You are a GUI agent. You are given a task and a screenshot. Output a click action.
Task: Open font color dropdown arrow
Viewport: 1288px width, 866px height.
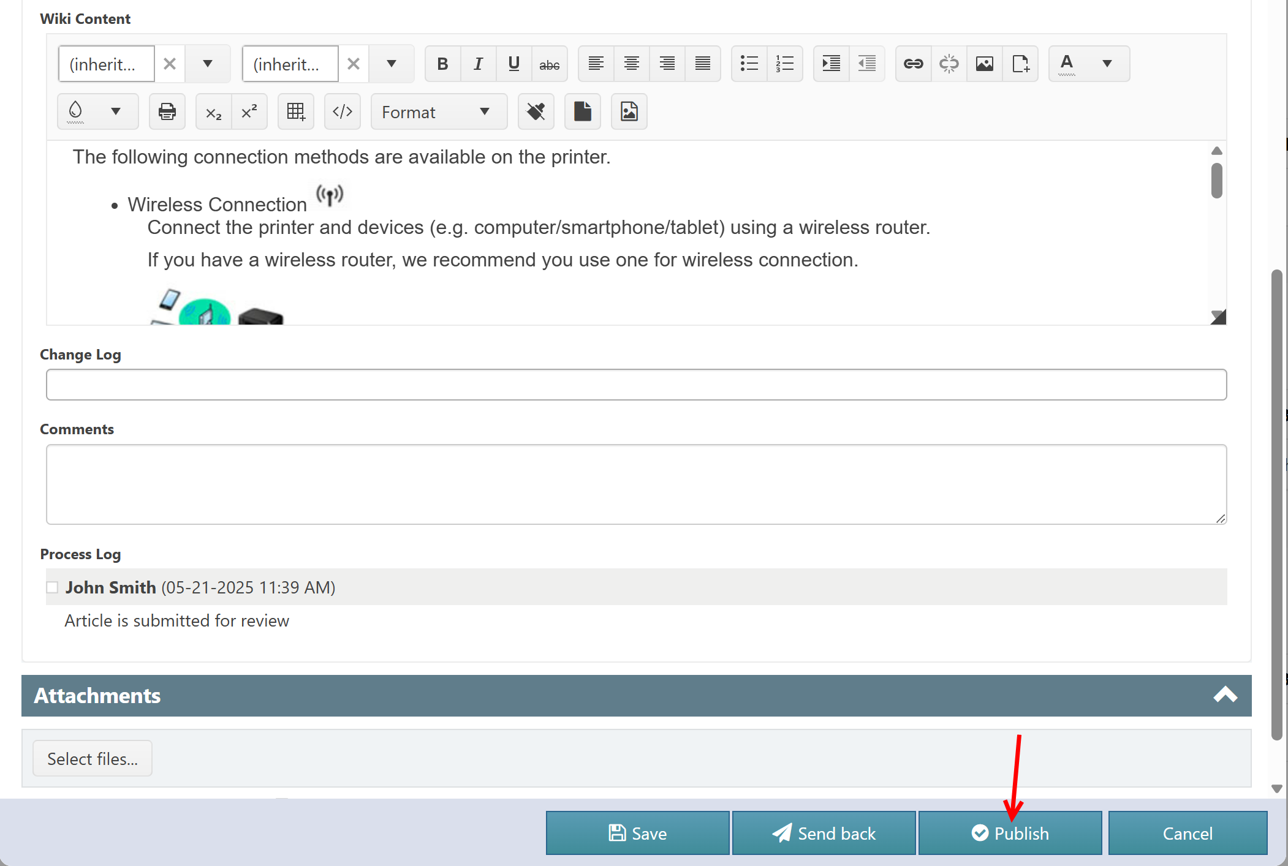[x=1107, y=64]
